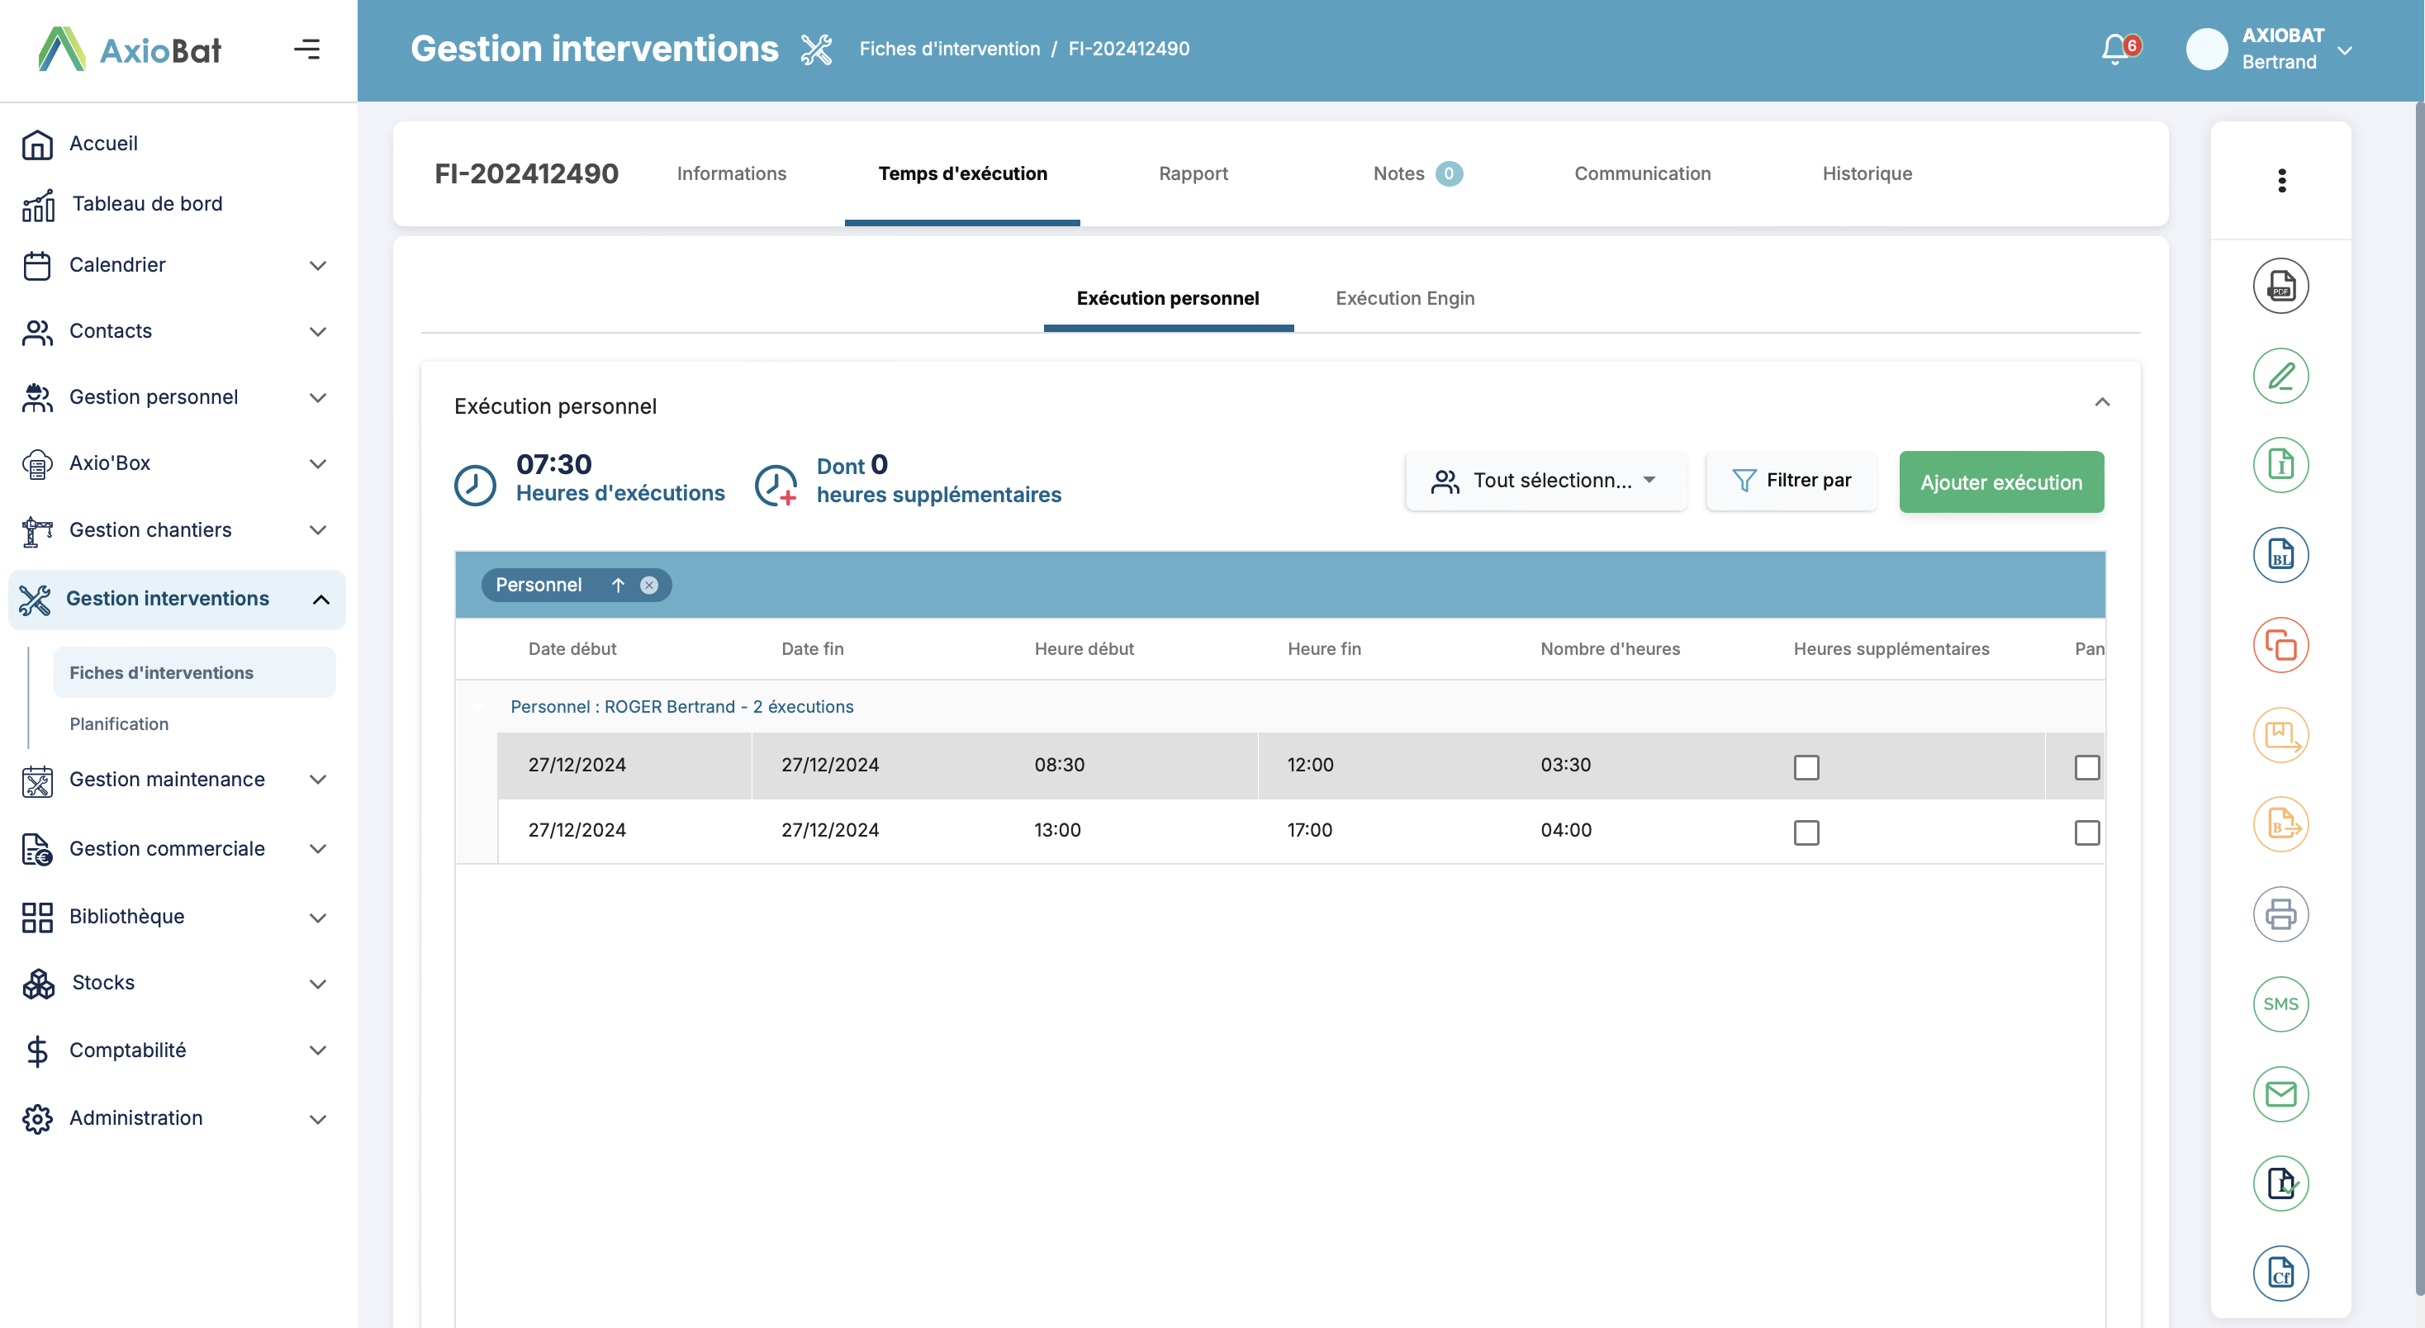Remove the Personnel grouping chip
The width and height of the screenshot is (2425, 1328).
pos(648,586)
